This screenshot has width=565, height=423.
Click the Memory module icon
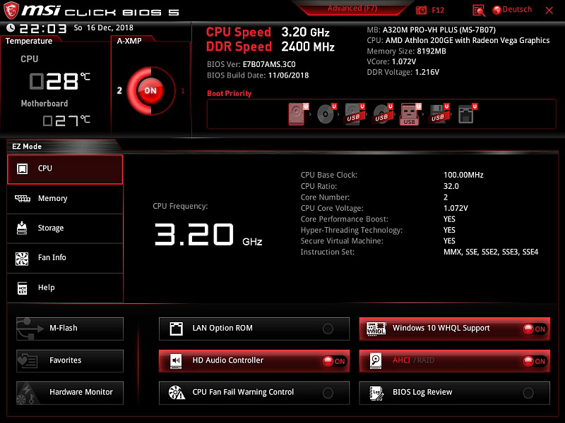click(x=23, y=198)
